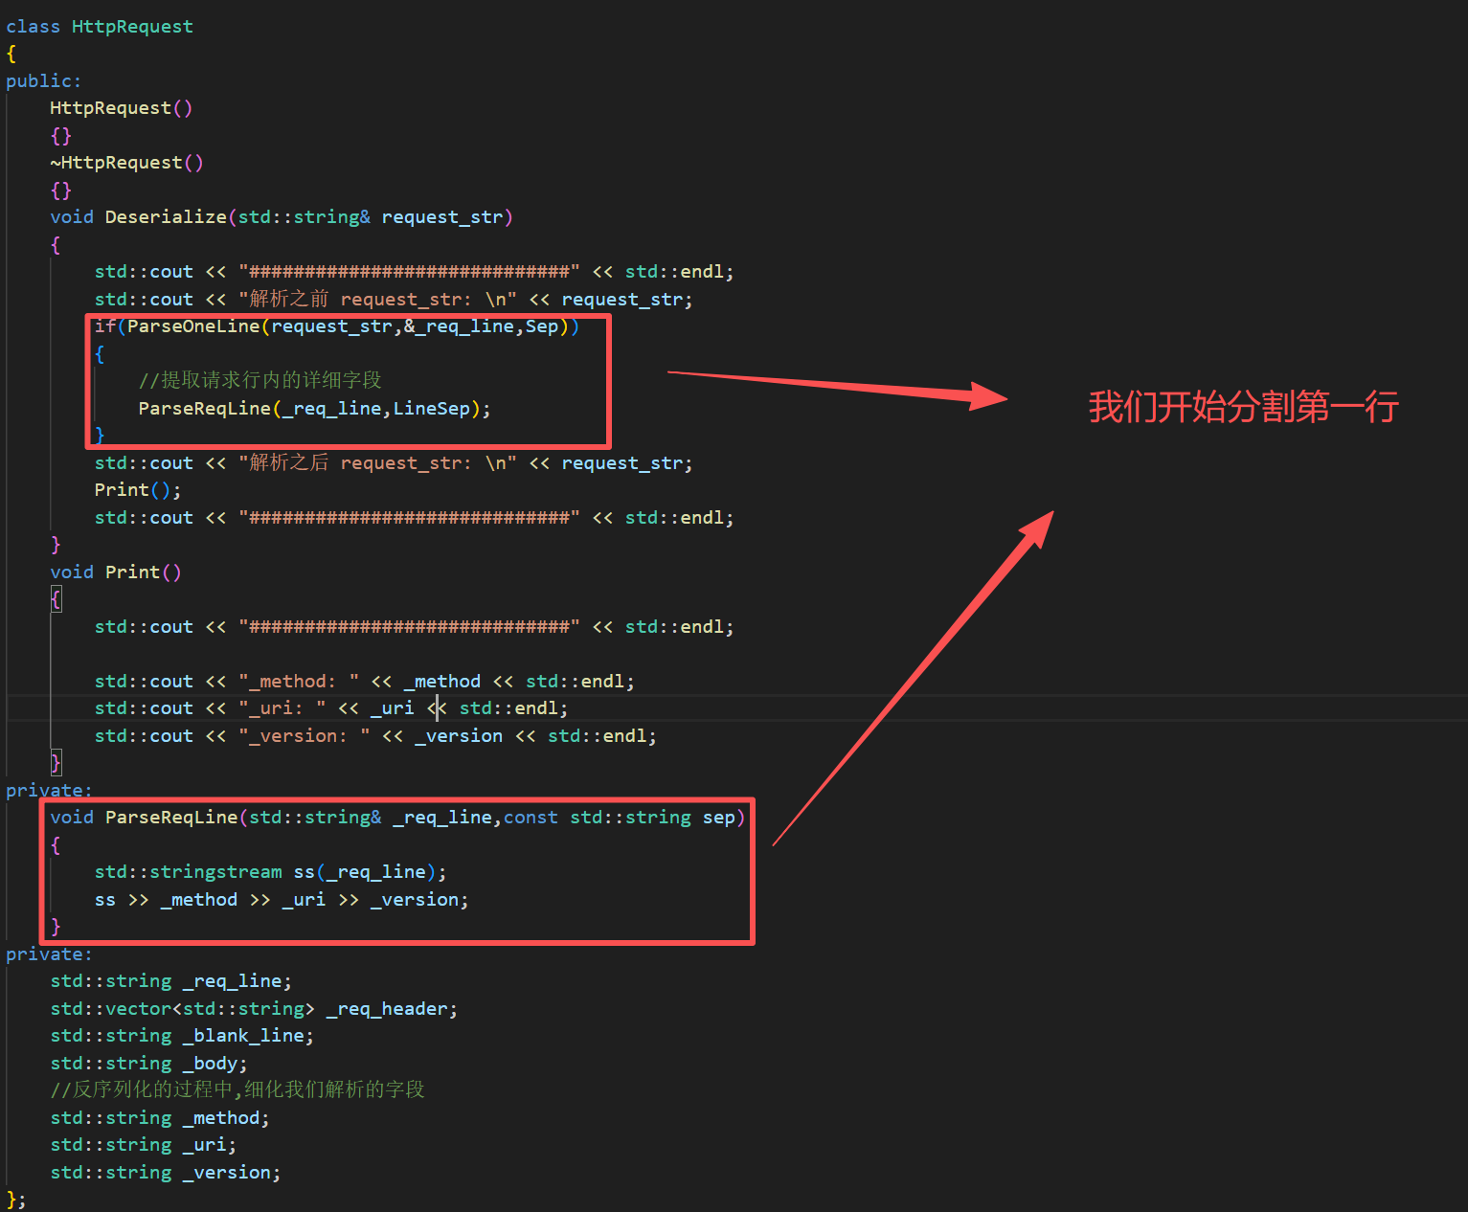Click the 'void ParseReqLine' function signature
This screenshot has height=1212, width=1468.
[x=397, y=818]
